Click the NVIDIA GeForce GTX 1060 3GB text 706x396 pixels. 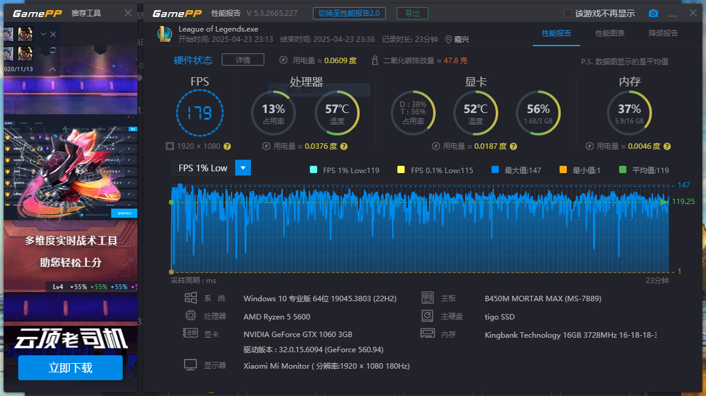(x=298, y=334)
